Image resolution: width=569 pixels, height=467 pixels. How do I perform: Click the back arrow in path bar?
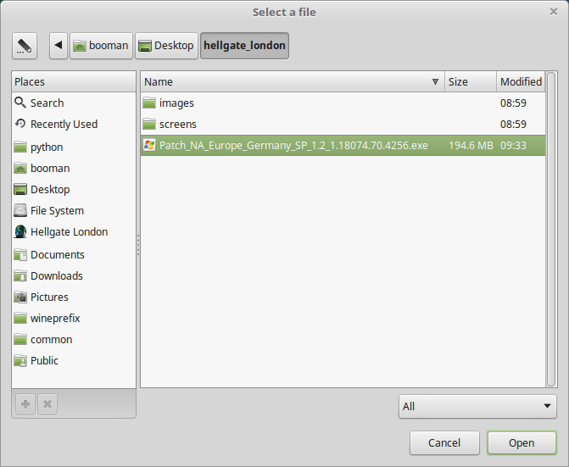pos(59,46)
